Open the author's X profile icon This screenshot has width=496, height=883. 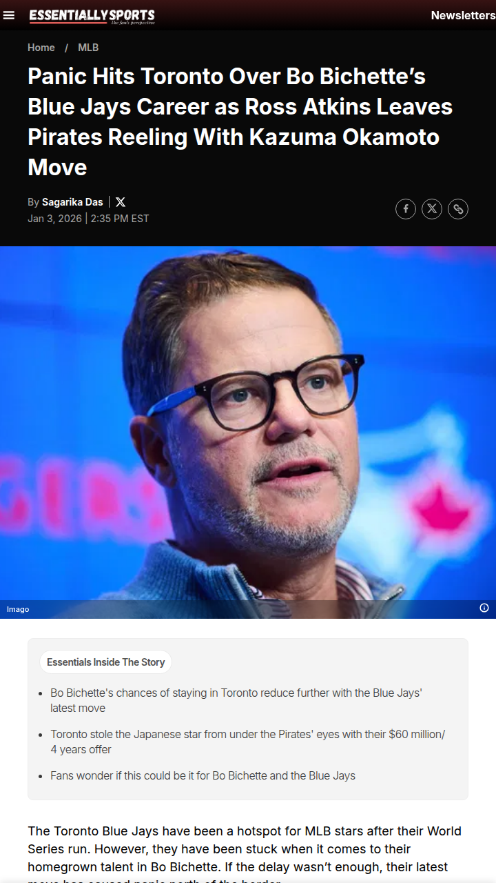coord(121,202)
